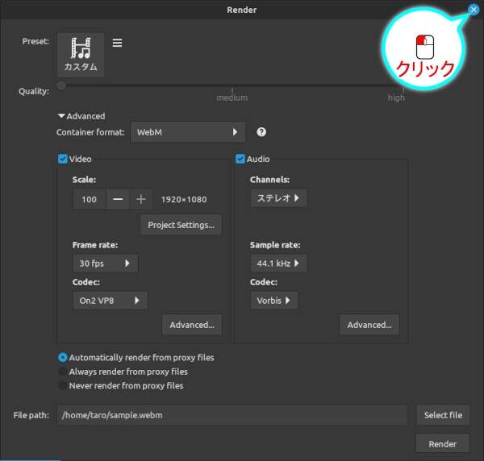Screen dimensions: 484x461
Task: Close the Render dialog window
Action: click(473, 10)
